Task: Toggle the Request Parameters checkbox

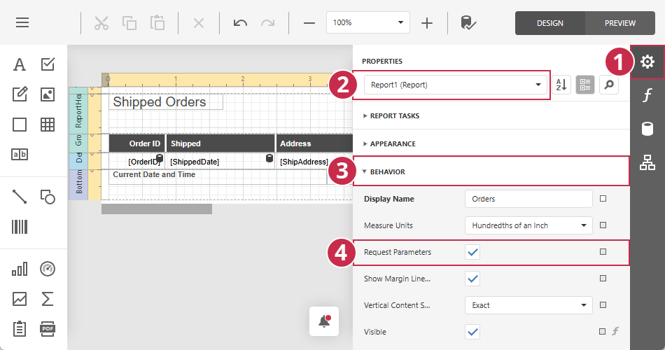Action: [x=472, y=253]
